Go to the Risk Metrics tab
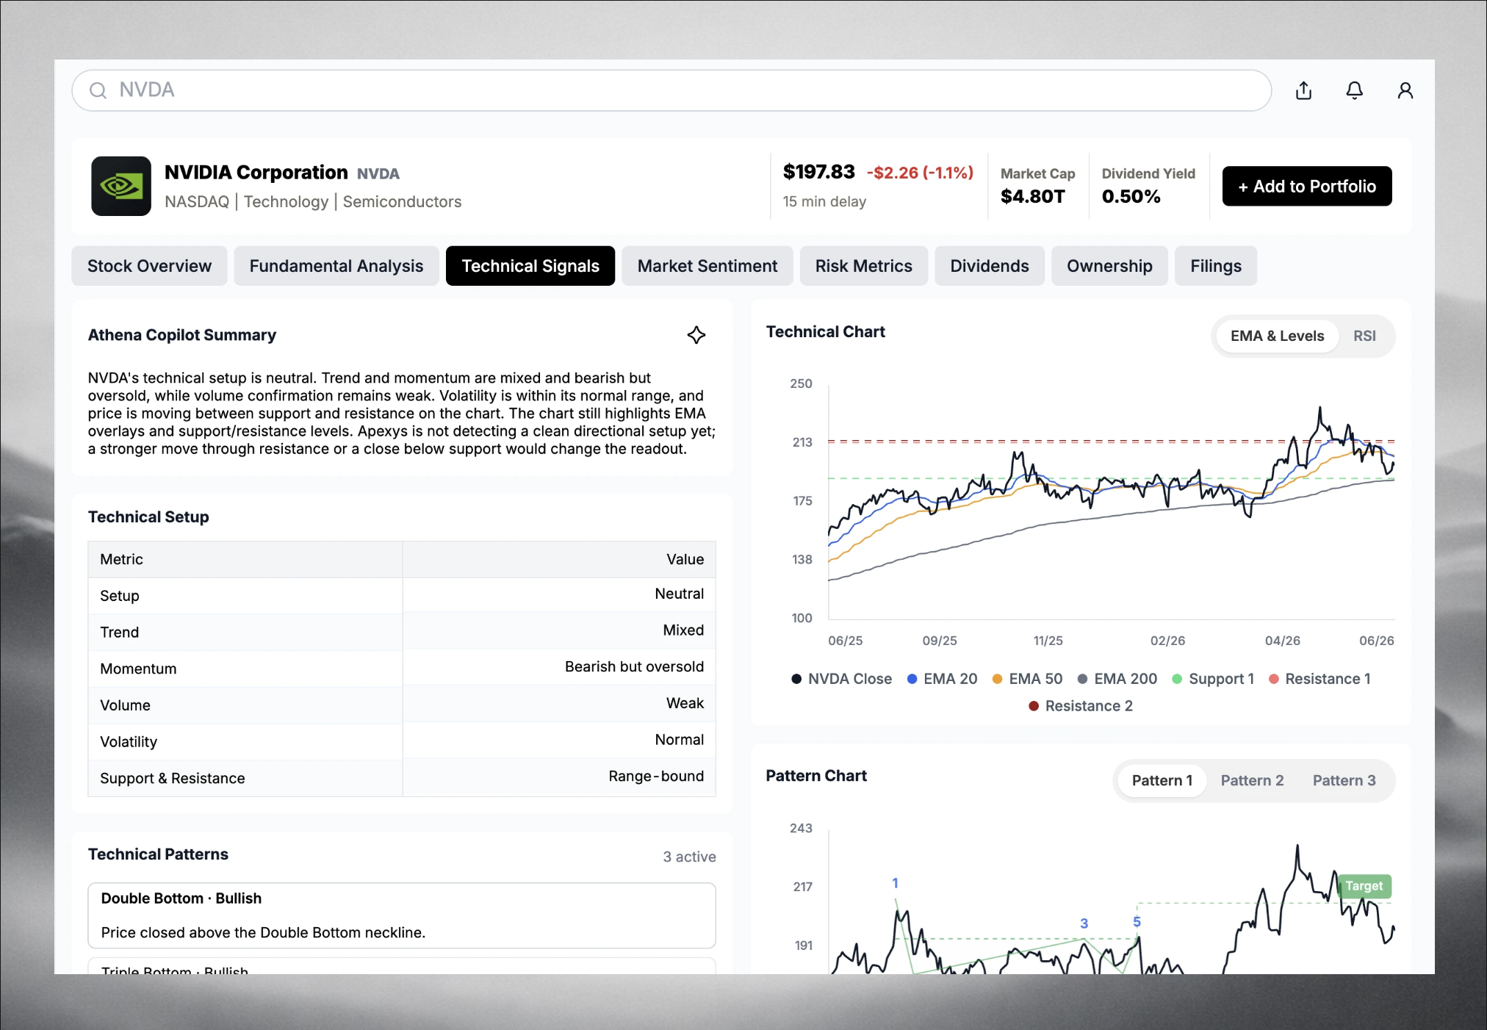Image resolution: width=1487 pixels, height=1030 pixels. 863,266
